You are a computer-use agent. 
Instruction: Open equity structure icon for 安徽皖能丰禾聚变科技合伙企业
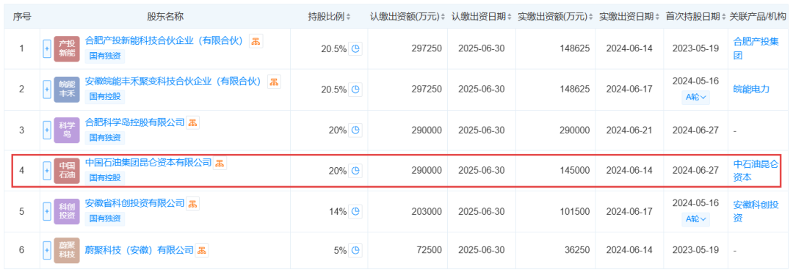click(x=274, y=82)
